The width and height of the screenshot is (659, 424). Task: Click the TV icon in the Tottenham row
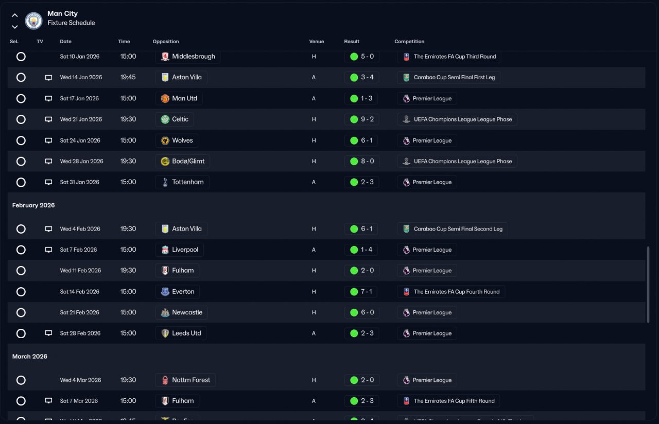pyautogui.click(x=48, y=182)
